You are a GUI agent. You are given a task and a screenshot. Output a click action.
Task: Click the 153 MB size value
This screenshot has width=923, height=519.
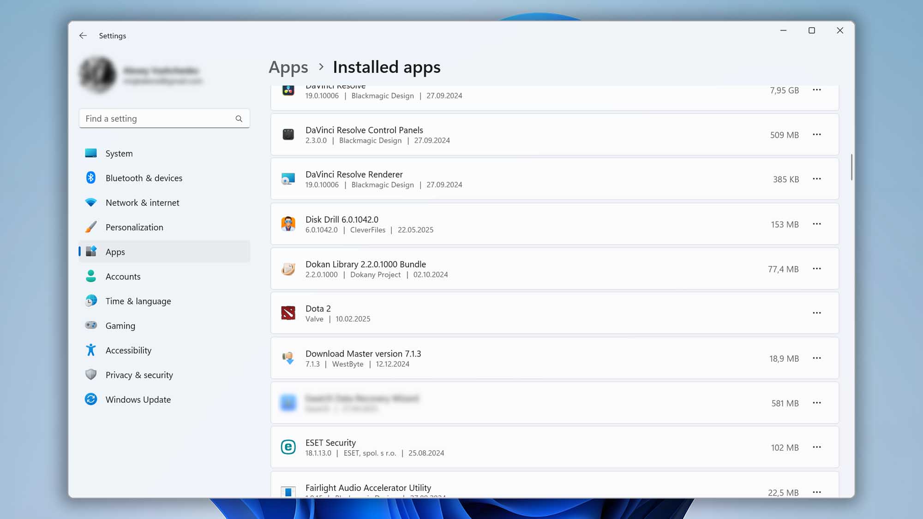point(785,224)
